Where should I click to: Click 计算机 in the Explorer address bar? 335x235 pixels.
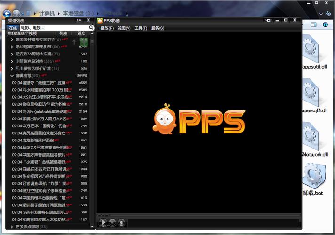47,13
